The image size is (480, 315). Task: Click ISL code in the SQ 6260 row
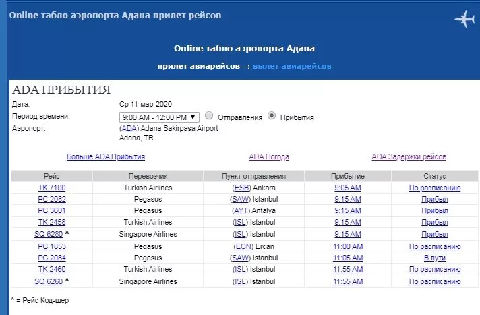pyautogui.click(x=240, y=281)
